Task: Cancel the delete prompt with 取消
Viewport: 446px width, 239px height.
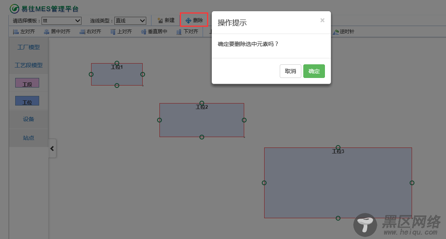Action: (291, 71)
